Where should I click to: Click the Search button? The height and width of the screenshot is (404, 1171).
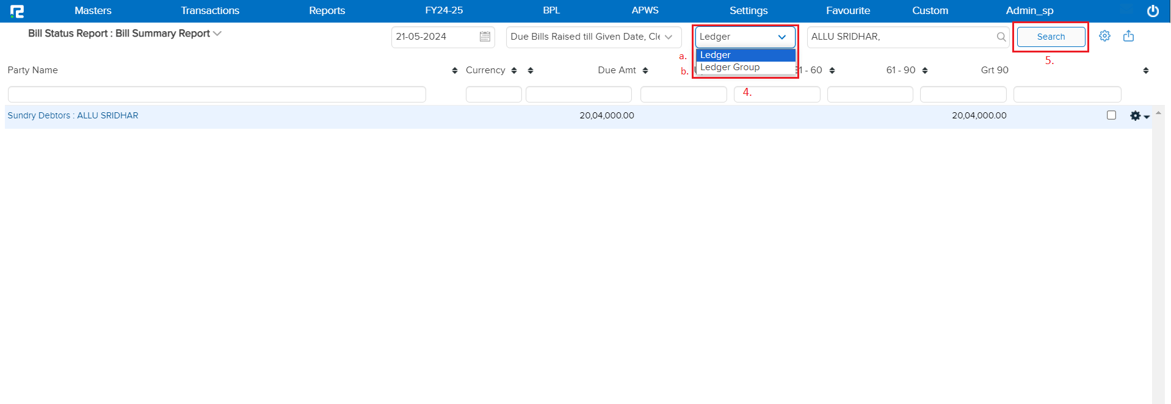[1050, 37]
